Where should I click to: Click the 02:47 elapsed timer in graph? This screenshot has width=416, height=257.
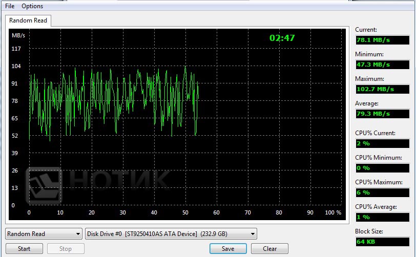click(282, 38)
